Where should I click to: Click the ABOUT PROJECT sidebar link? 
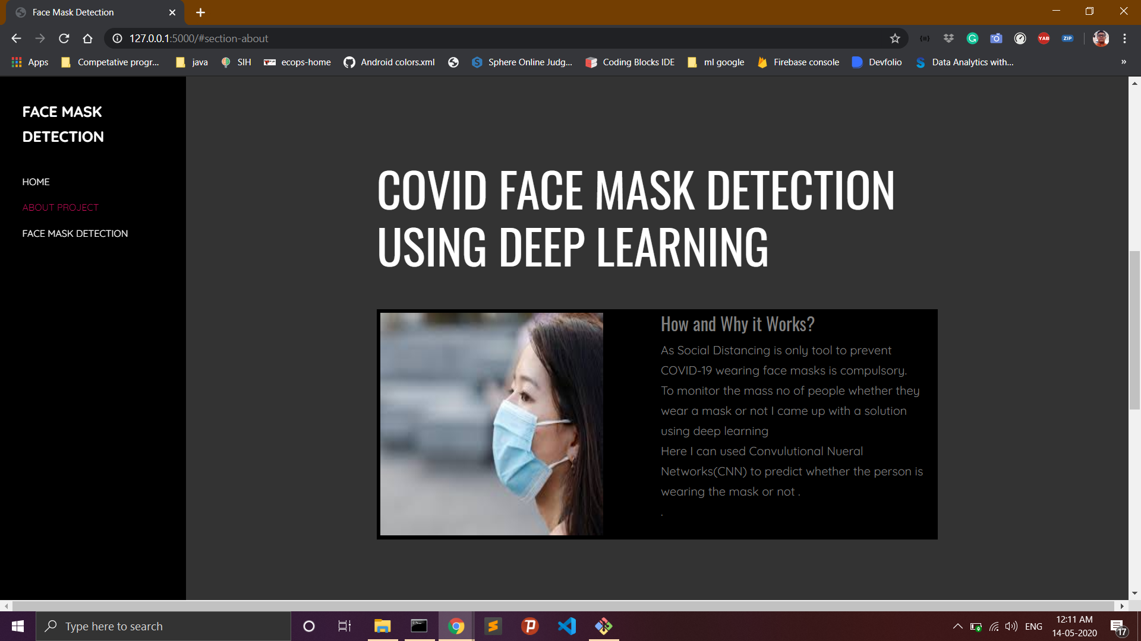click(61, 208)
